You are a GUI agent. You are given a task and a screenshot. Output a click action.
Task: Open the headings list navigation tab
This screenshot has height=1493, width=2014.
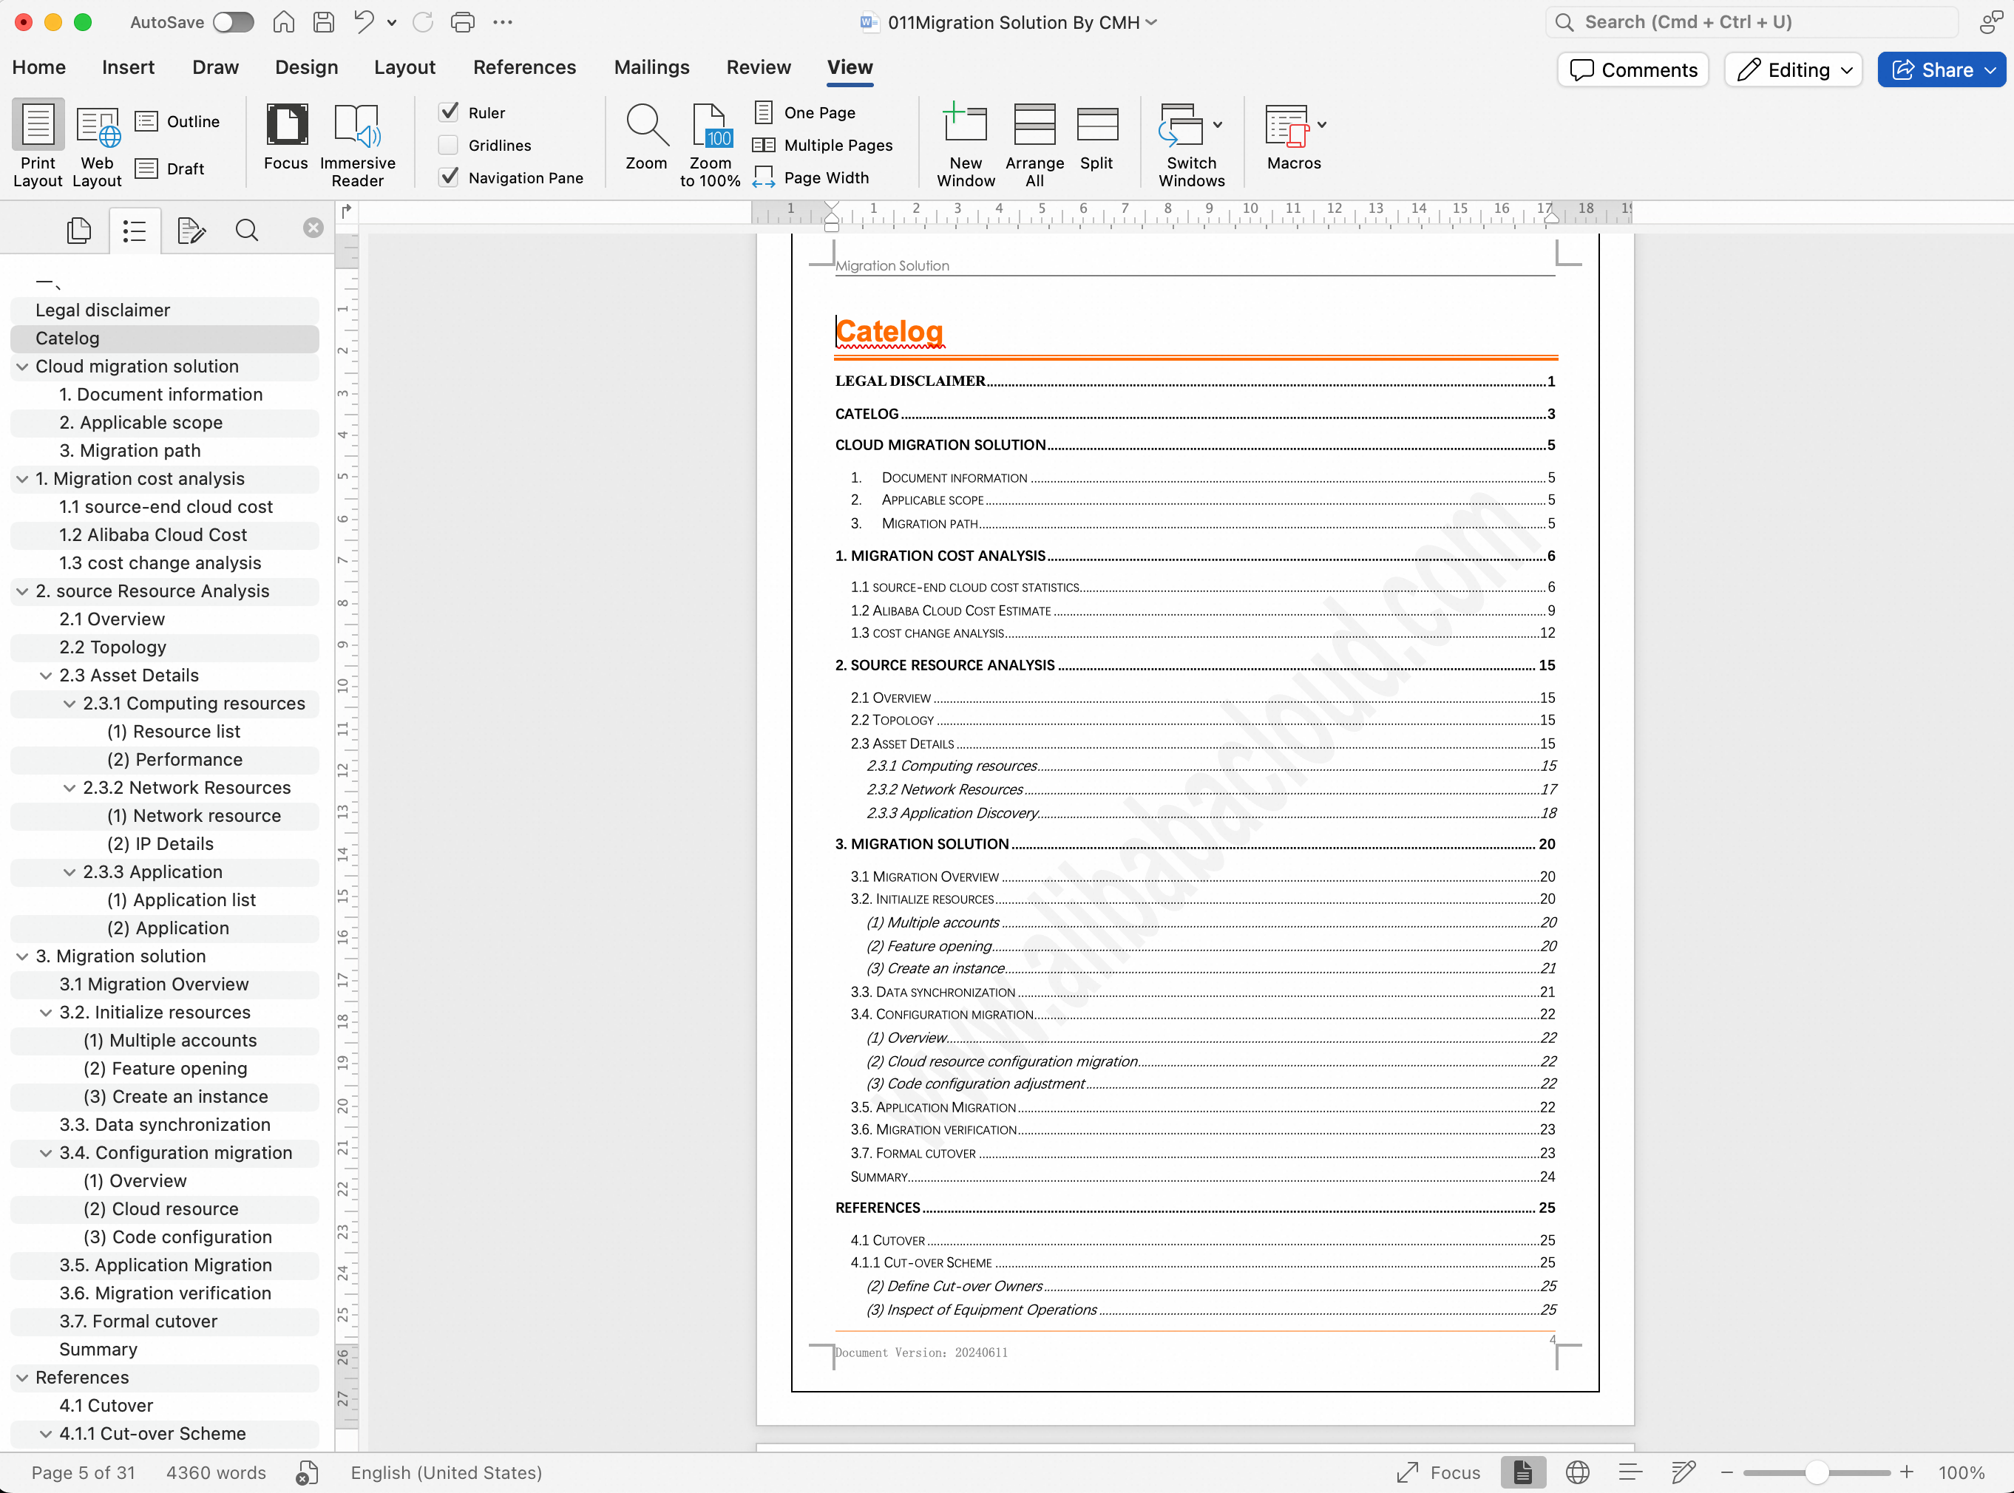[x=135, y=231]
